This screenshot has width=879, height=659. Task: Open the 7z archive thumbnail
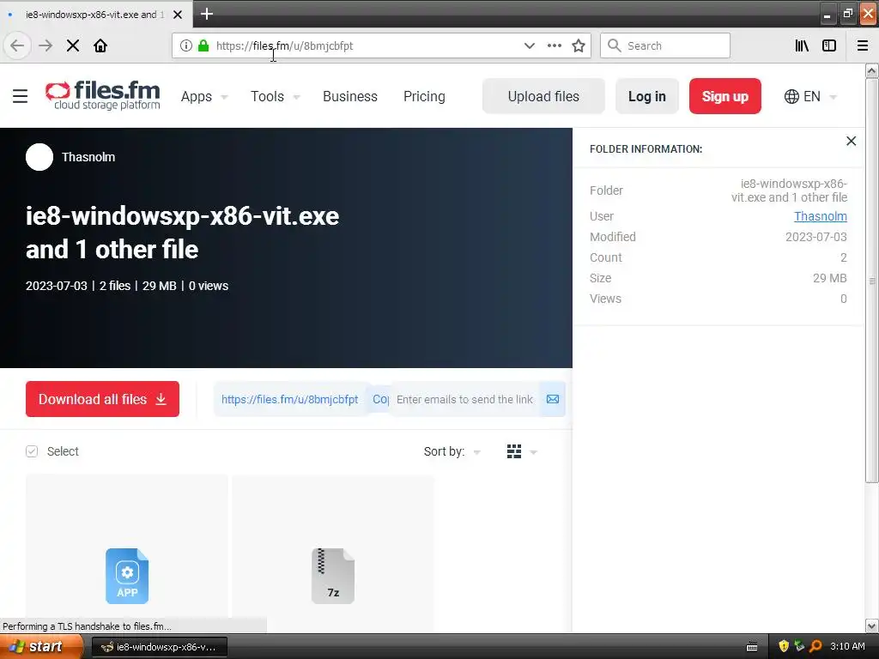pyautogui.click(x=333, y=576)
